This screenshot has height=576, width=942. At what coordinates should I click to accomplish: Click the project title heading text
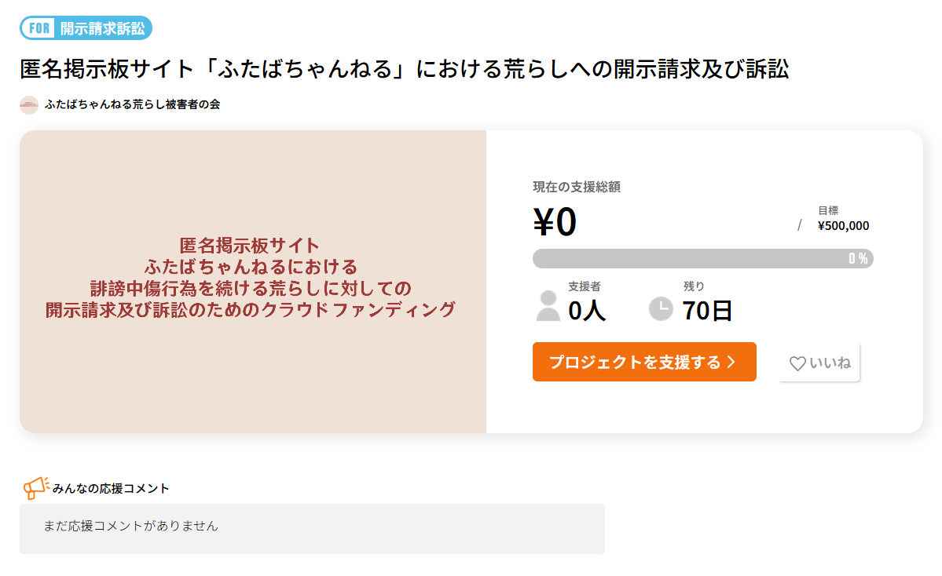405,69
